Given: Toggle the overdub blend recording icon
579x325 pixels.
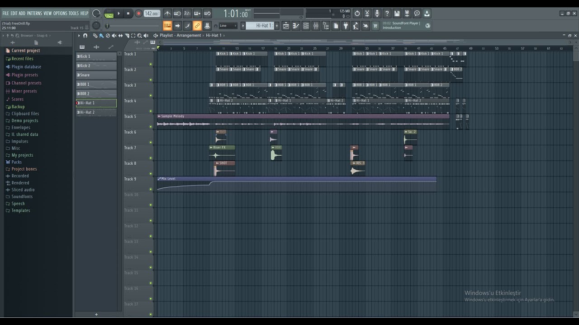Looking at the screenshot, I should click(197, 14).
